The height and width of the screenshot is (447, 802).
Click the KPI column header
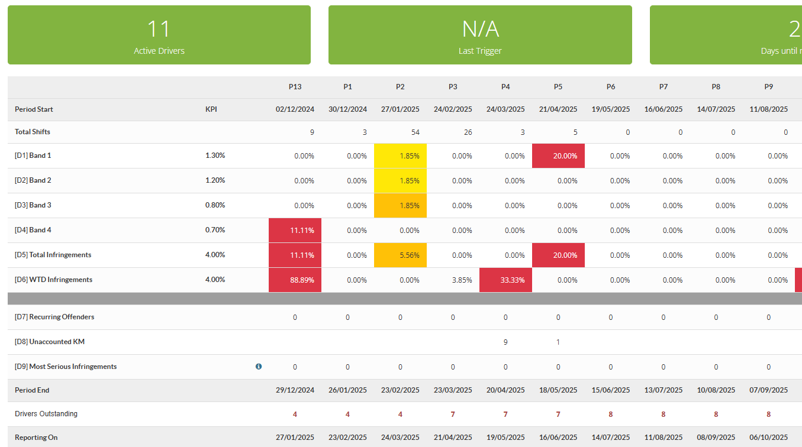[x=211, y=109]
